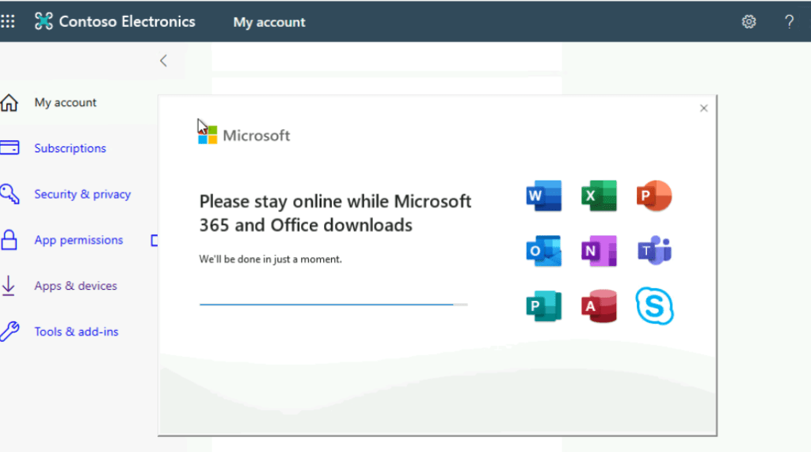Click the Access app icon
This screenshot has height=452, width=811.
click(x=599, y=306)
